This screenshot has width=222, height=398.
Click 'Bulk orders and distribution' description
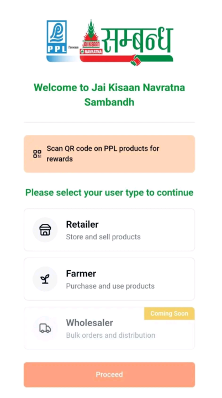tap(110, 336)
